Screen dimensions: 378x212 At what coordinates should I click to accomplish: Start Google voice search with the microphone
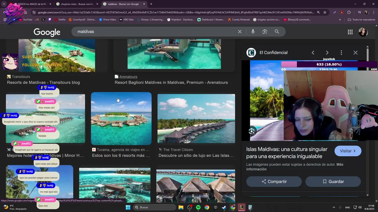point(253,32)
